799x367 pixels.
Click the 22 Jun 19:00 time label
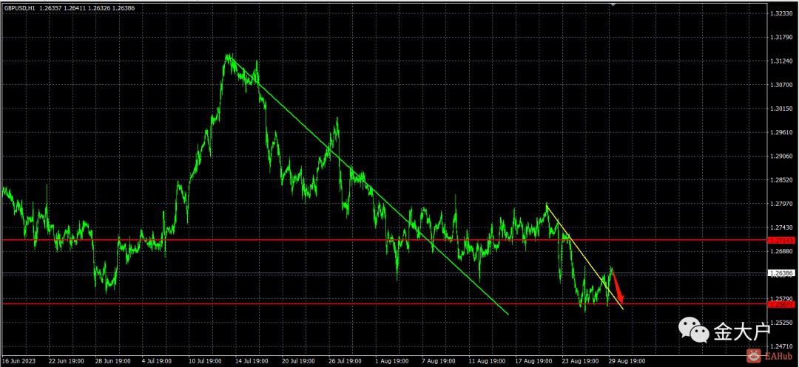point(66,361)
